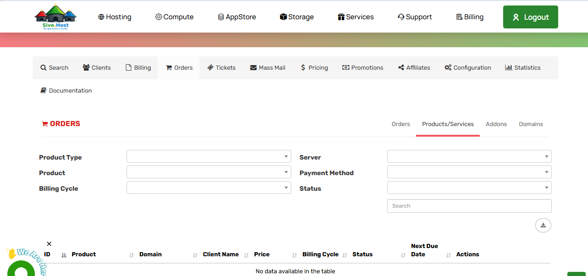Click the download export icon button
The image size is (588, 276).
pyautogui.click(x=543, y=225)
